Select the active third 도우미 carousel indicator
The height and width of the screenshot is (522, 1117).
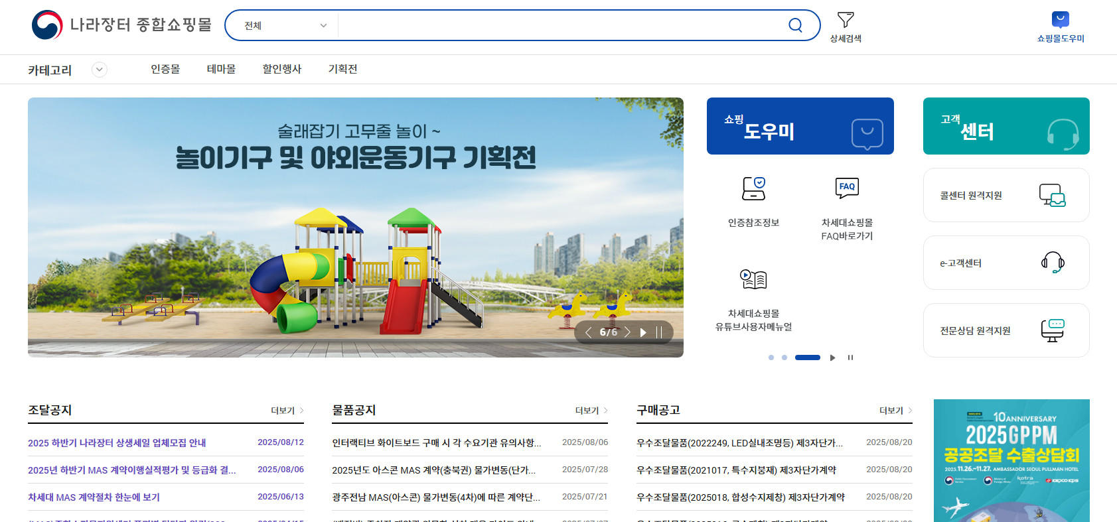click(x=808, y=358)
